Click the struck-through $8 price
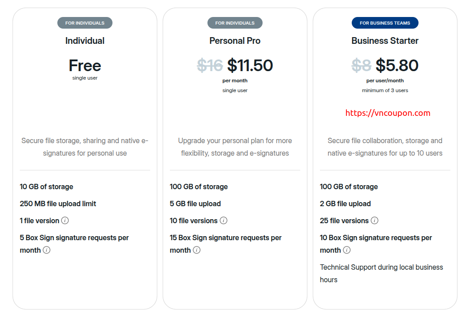This screenshot has width=466, height=318. (x=361, y=66)
